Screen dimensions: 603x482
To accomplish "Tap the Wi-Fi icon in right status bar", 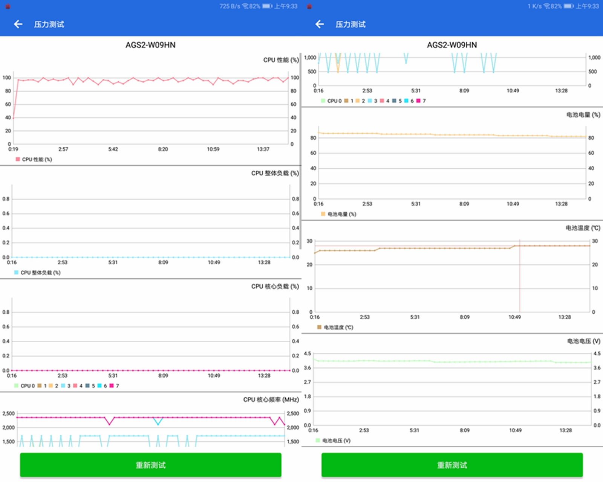I will click(x=547, y=6).
